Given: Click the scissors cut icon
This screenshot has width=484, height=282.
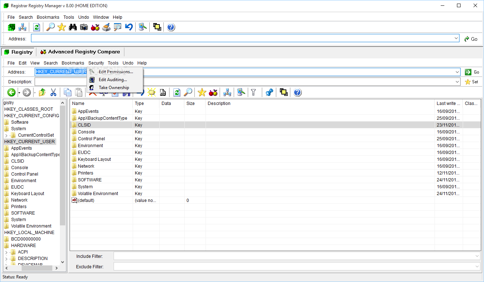Looking at the screenshot, I should point(53,92).
